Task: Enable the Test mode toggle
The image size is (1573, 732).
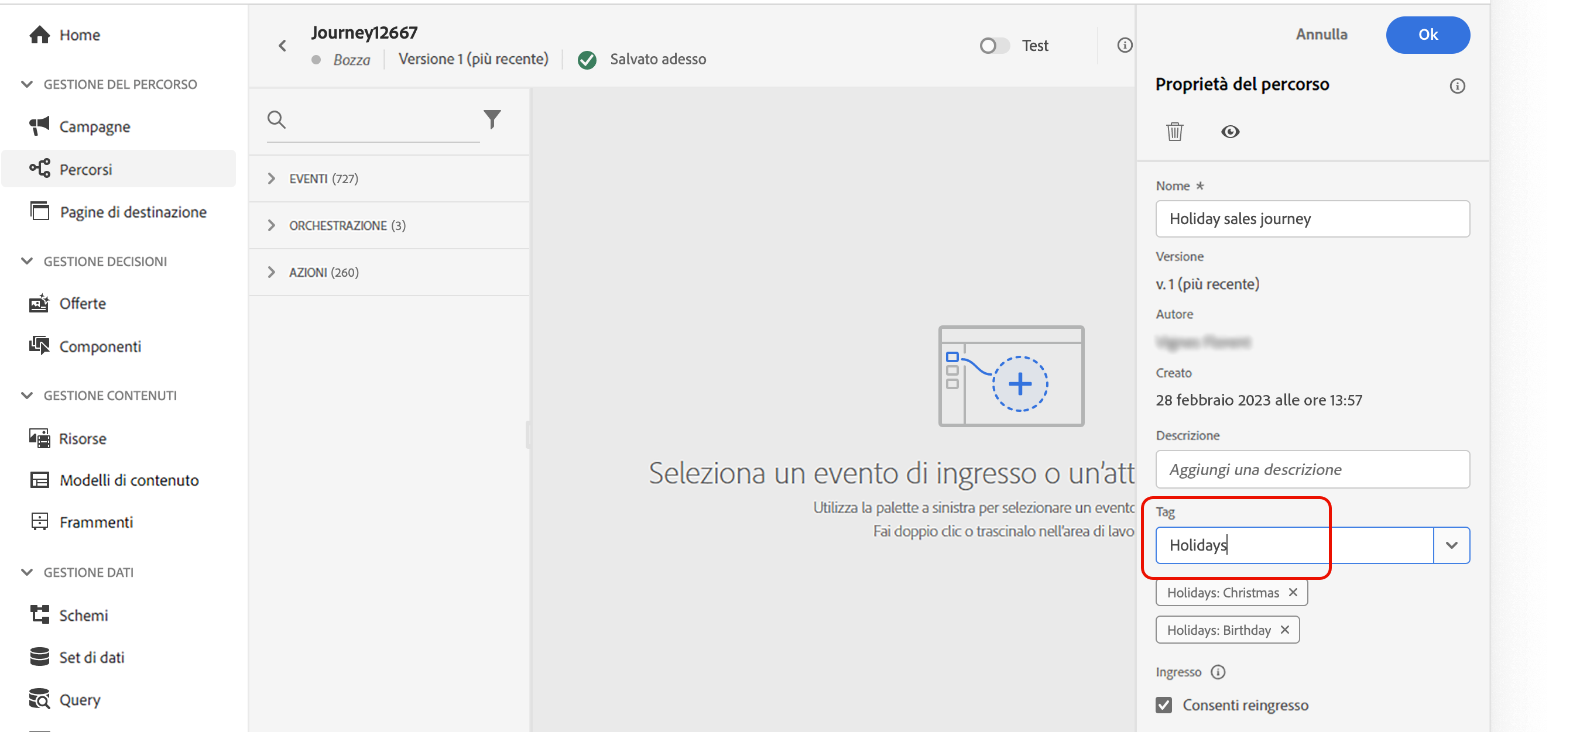Action: coord(993,46)
